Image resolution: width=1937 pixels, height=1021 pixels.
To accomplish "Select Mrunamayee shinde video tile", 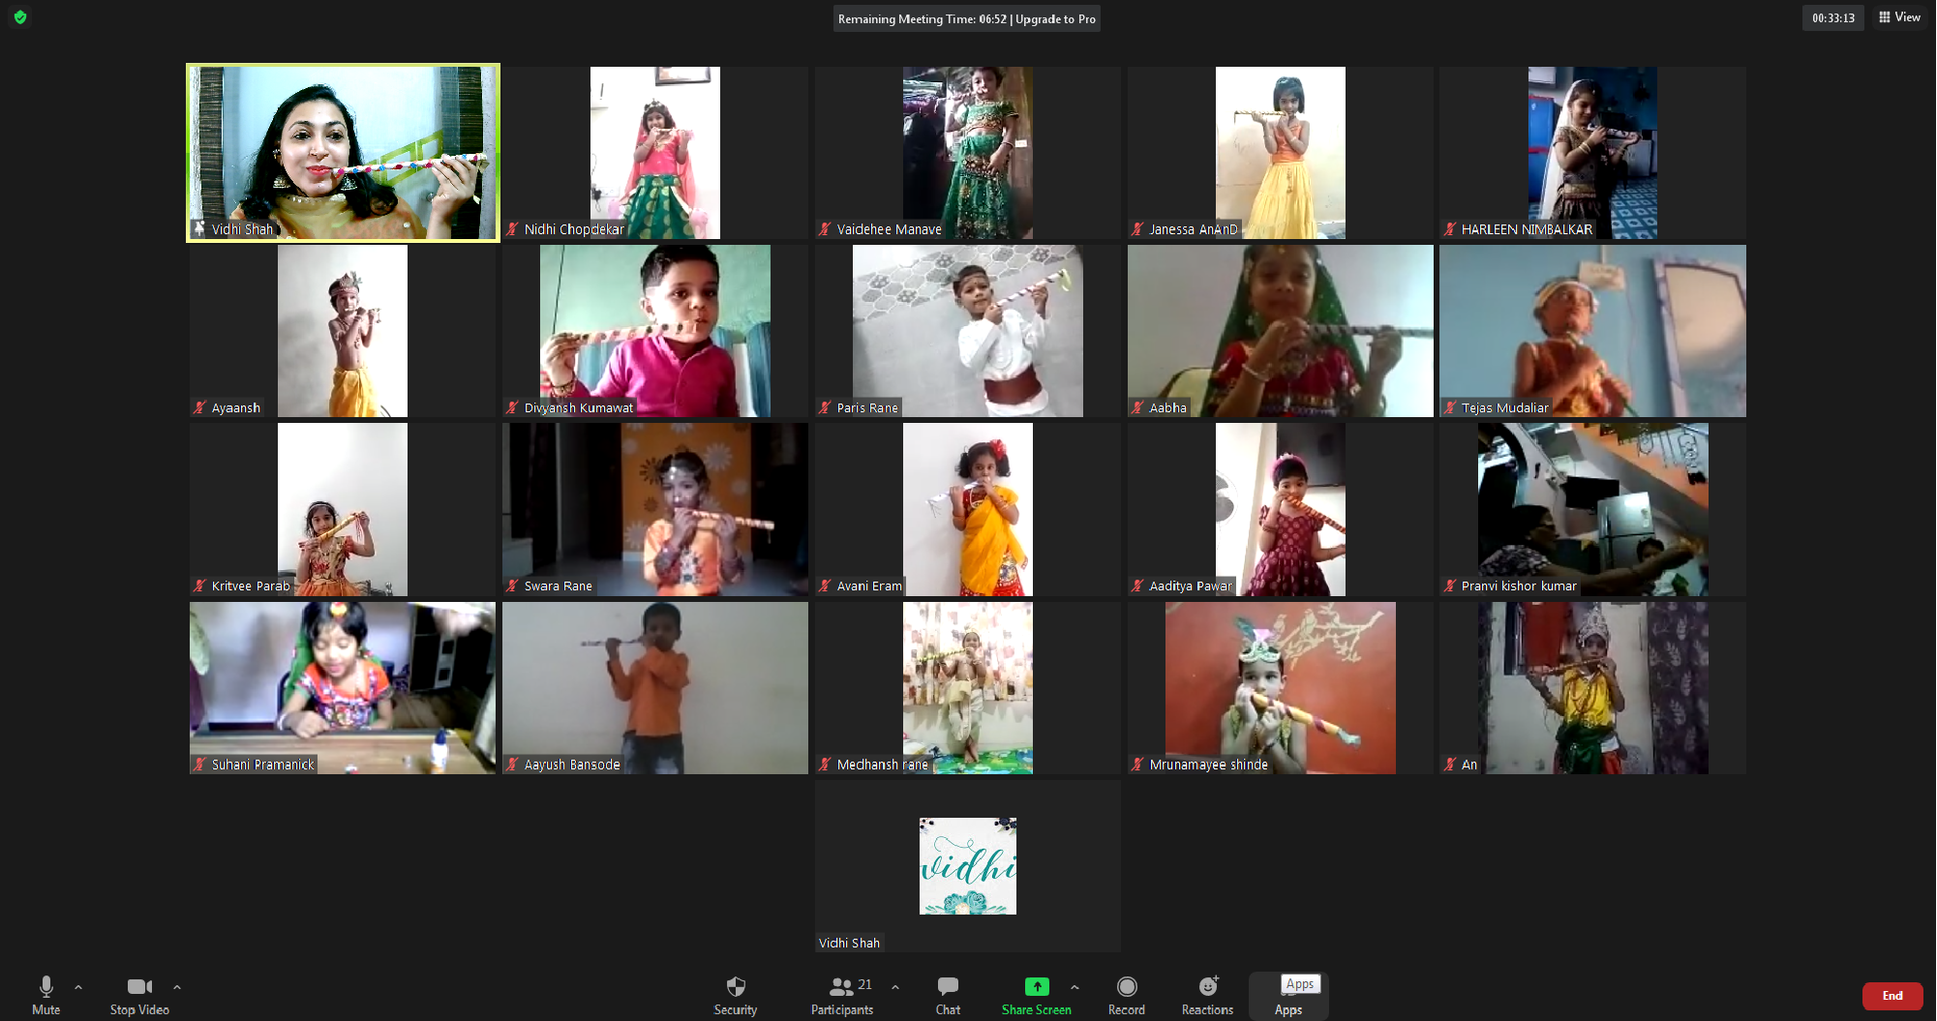I will point(1280,688).
